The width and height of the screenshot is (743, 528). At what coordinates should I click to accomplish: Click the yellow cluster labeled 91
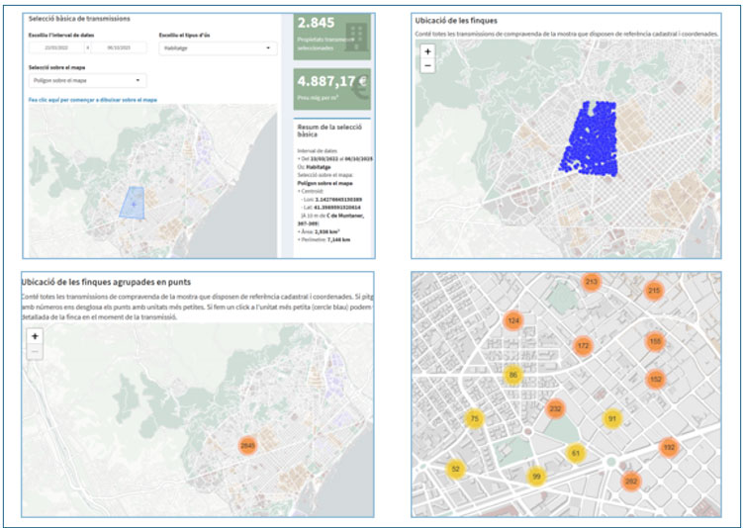(612, 419)
